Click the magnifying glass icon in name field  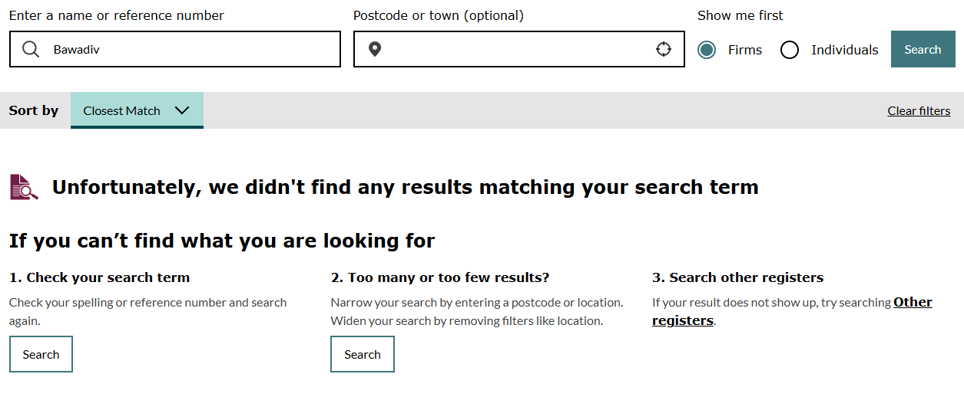tap(31, 50)
